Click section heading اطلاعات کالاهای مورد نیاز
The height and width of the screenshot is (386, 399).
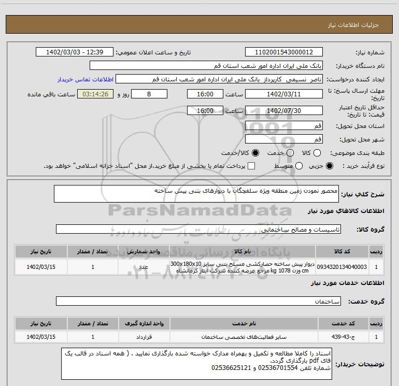346,211
